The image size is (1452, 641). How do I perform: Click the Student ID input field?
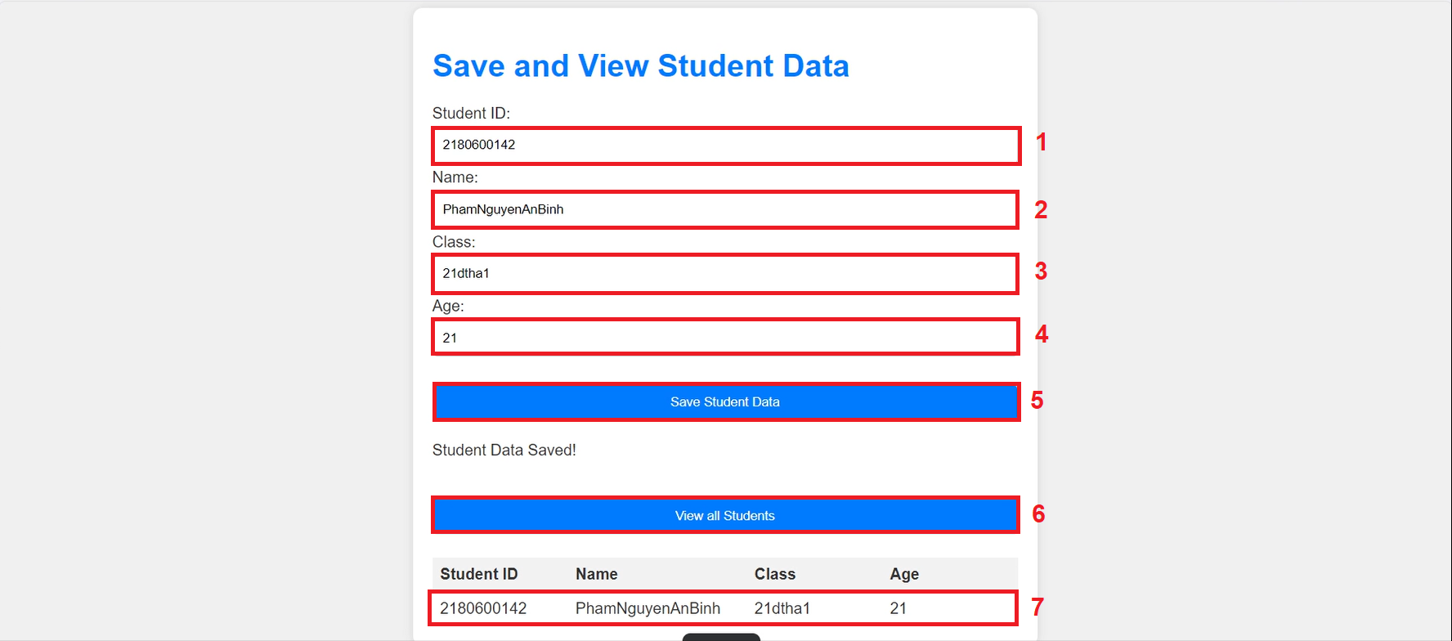[x=725, y=146]
